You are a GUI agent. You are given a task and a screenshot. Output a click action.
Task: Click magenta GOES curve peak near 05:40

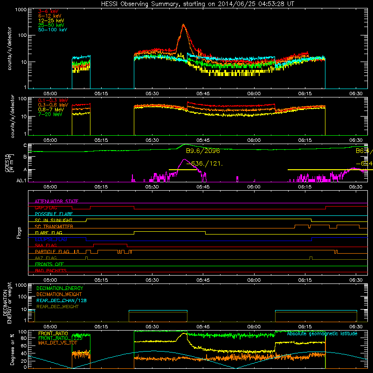pos(184,159)
